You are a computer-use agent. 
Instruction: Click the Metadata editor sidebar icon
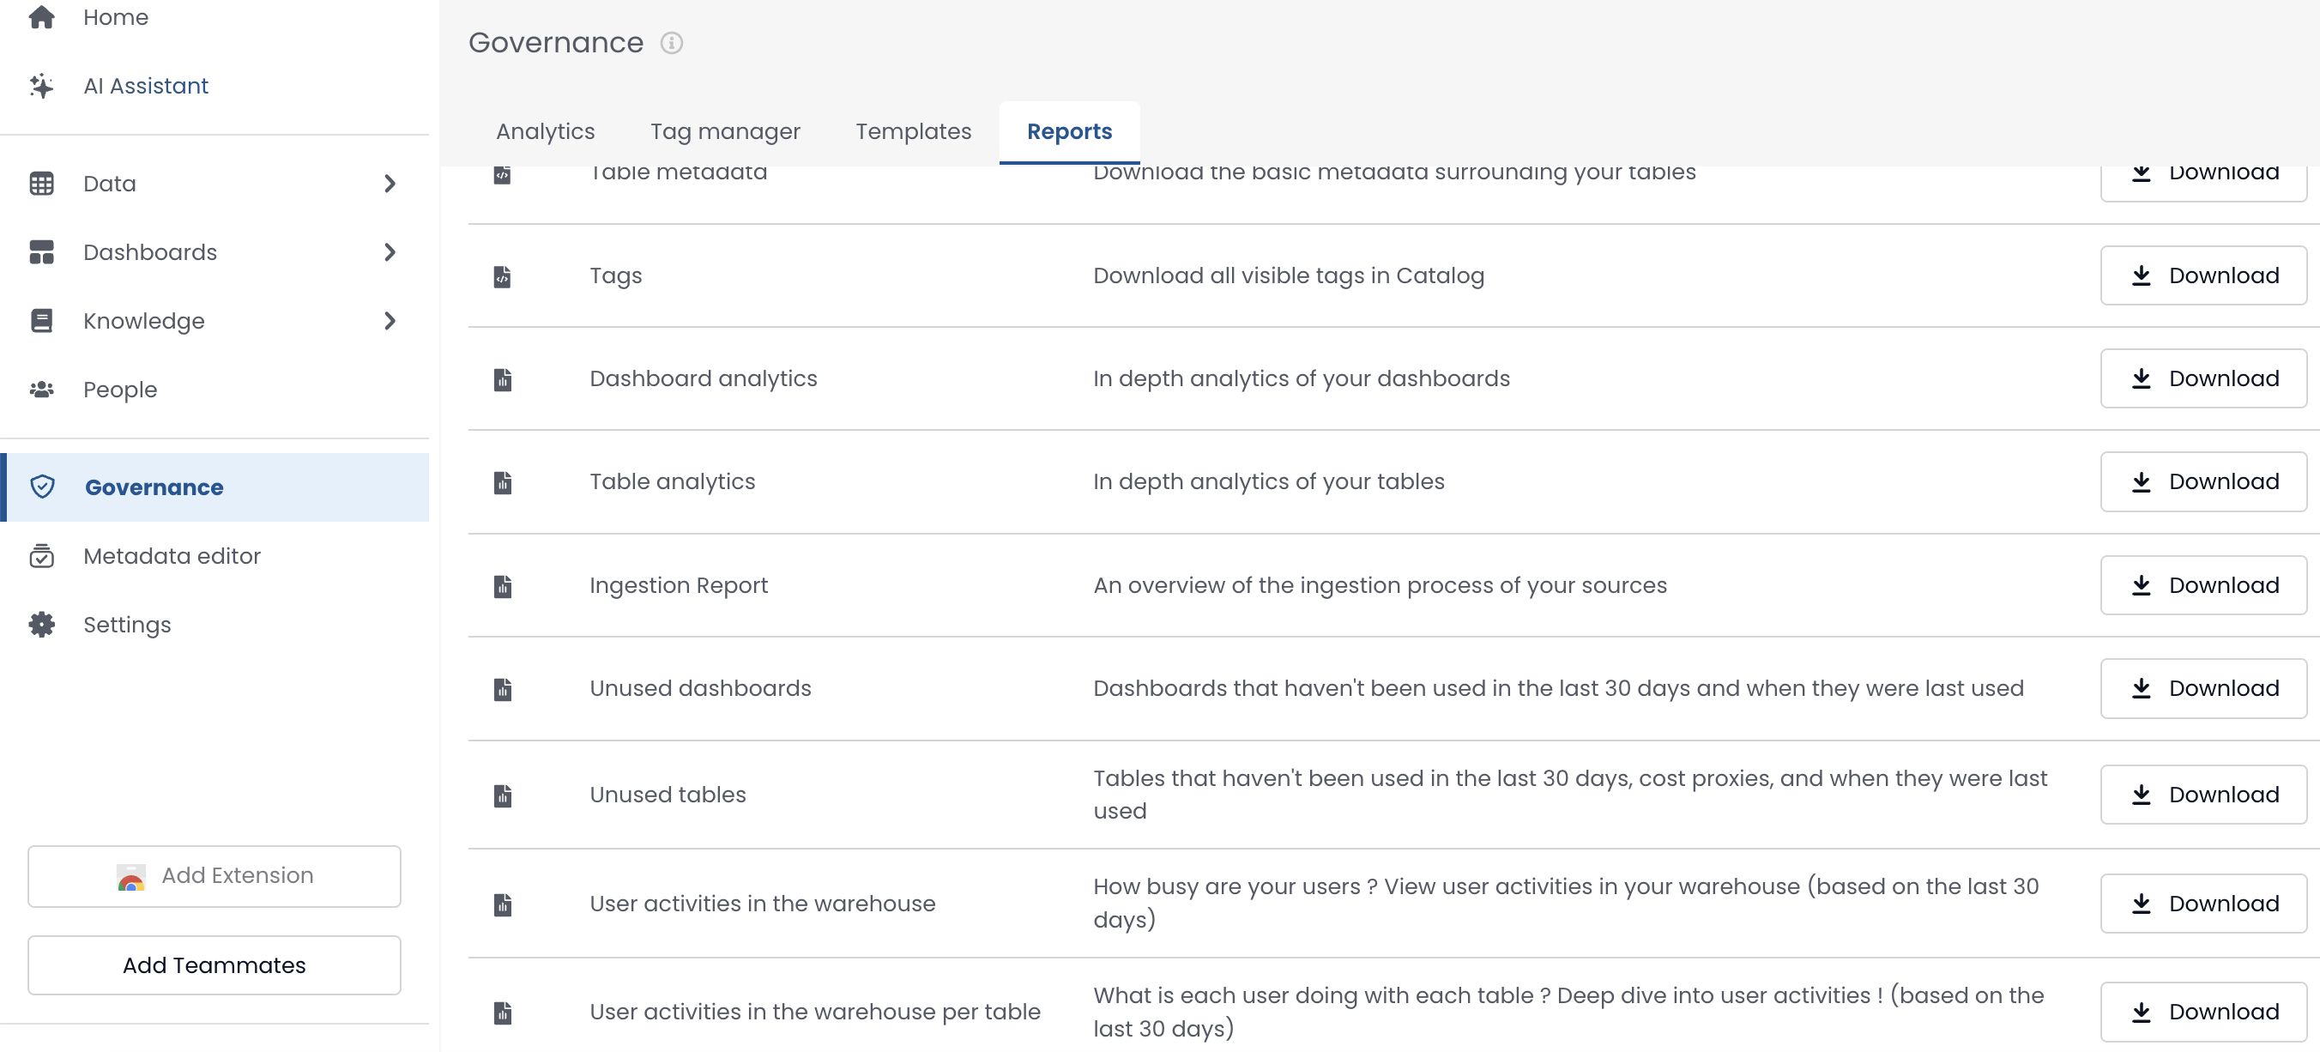pyautogui.click(x=41, y=556)
